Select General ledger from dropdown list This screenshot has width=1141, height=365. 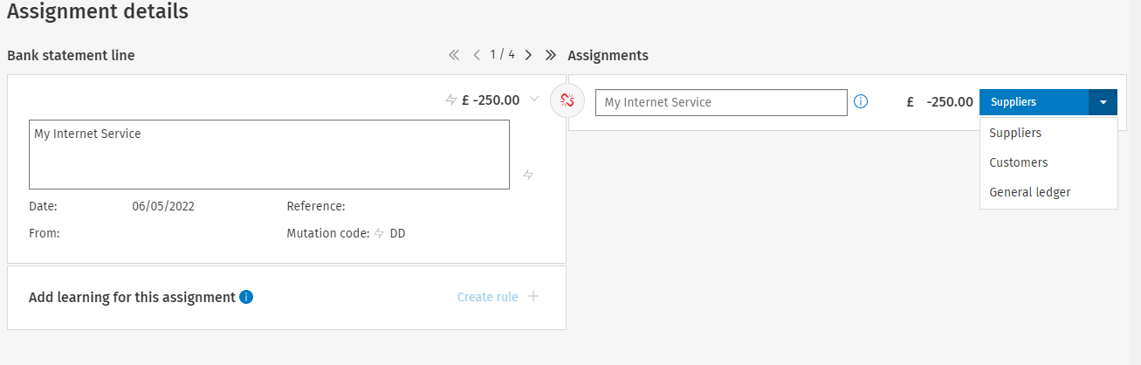(1029, 192)
